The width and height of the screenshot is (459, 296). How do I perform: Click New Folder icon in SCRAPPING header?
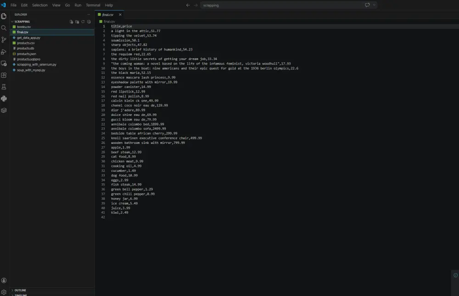77,22
